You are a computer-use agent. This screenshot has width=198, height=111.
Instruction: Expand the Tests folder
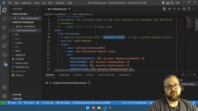tap(18, 51)
